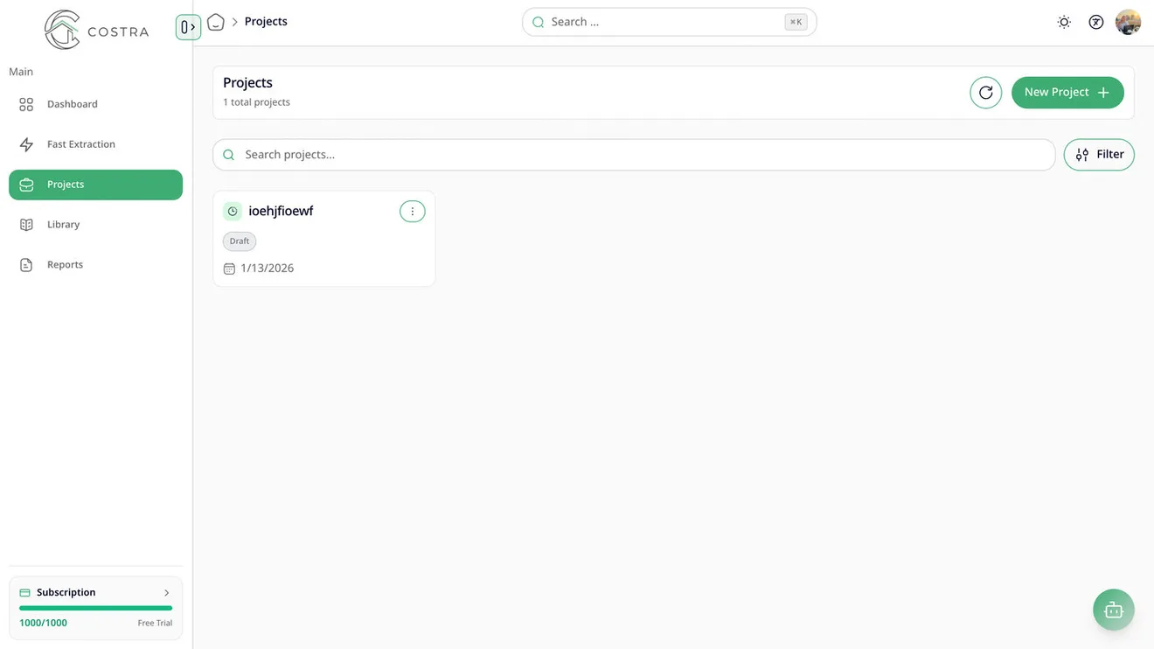Focus the Search projects field

[x=634, y=155]
